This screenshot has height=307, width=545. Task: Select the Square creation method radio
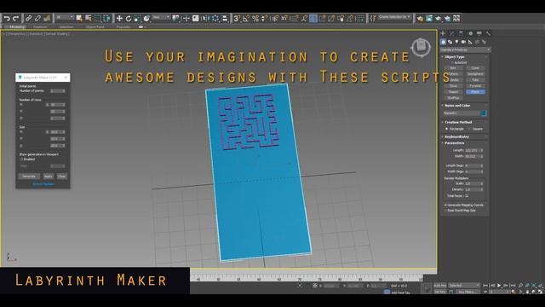click(x=469, y=129)
